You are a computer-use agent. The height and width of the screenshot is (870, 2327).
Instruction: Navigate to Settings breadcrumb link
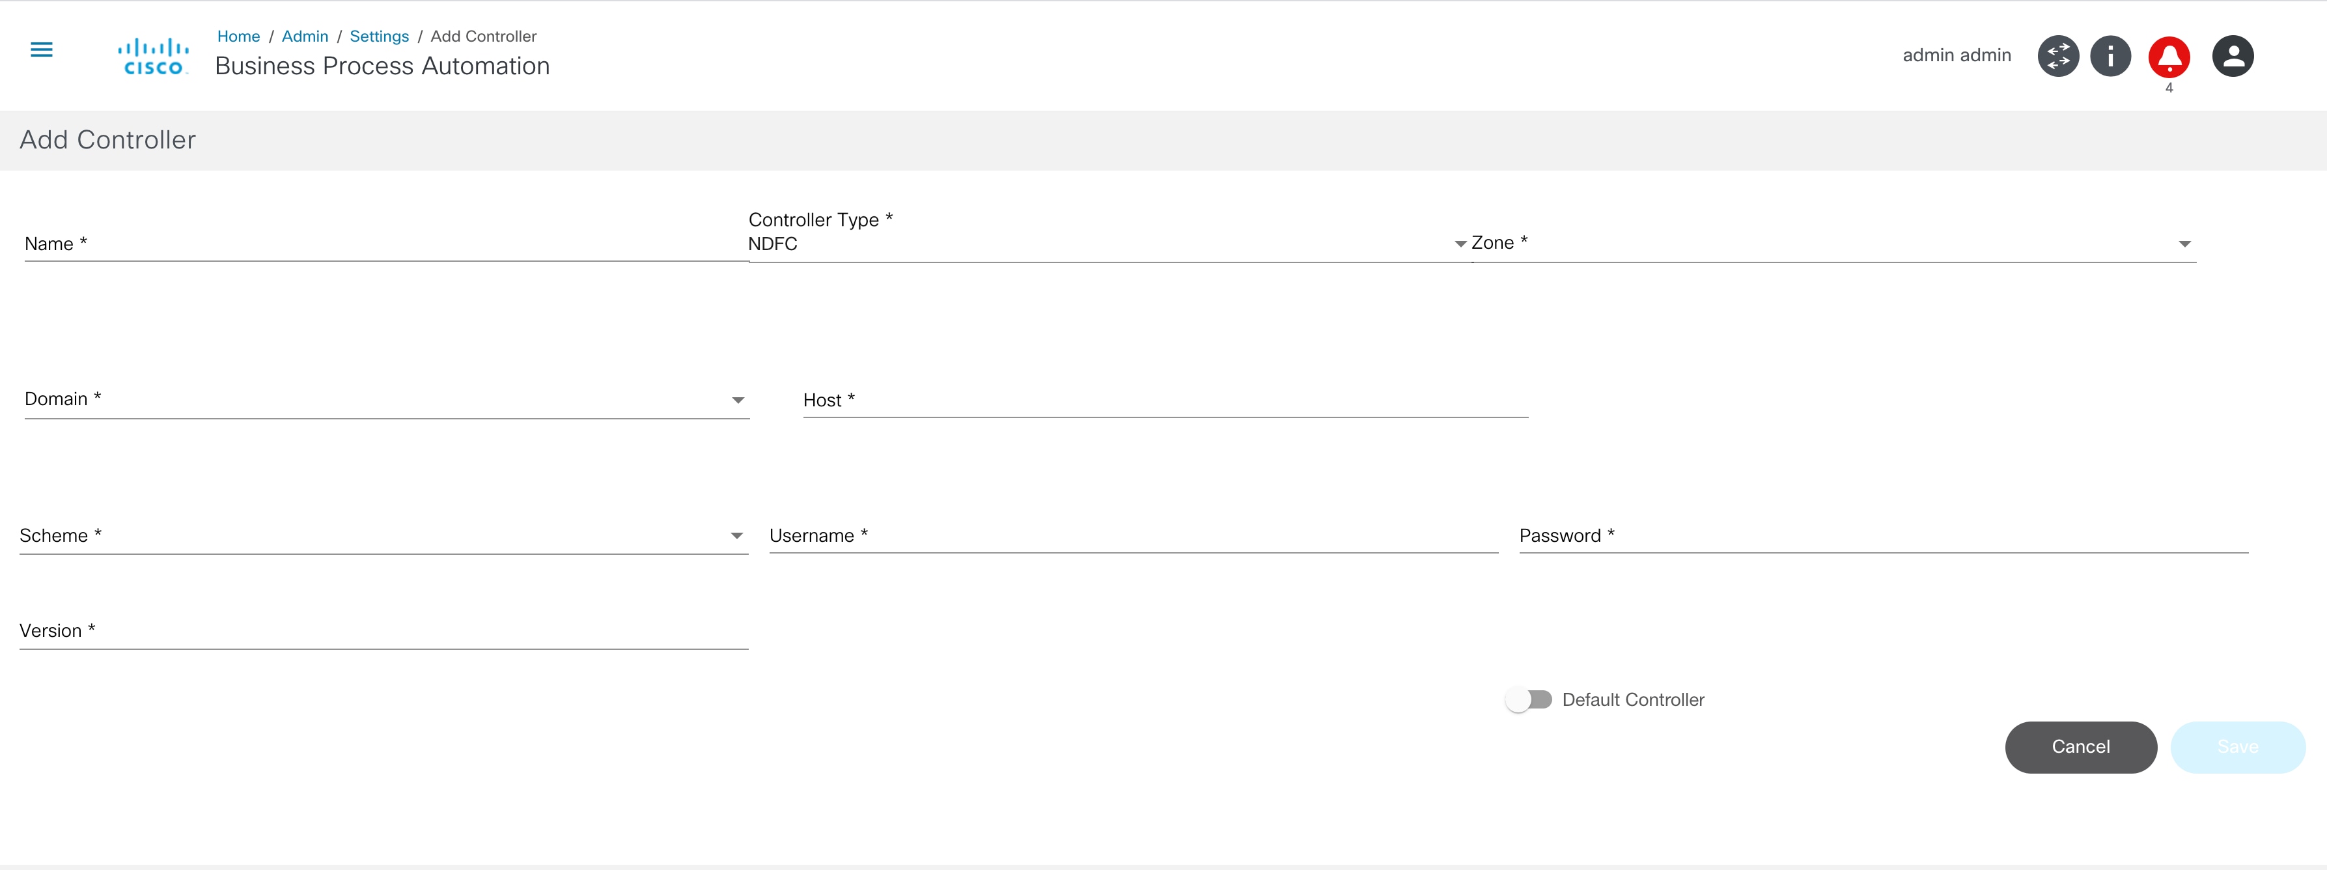point(378,36)
